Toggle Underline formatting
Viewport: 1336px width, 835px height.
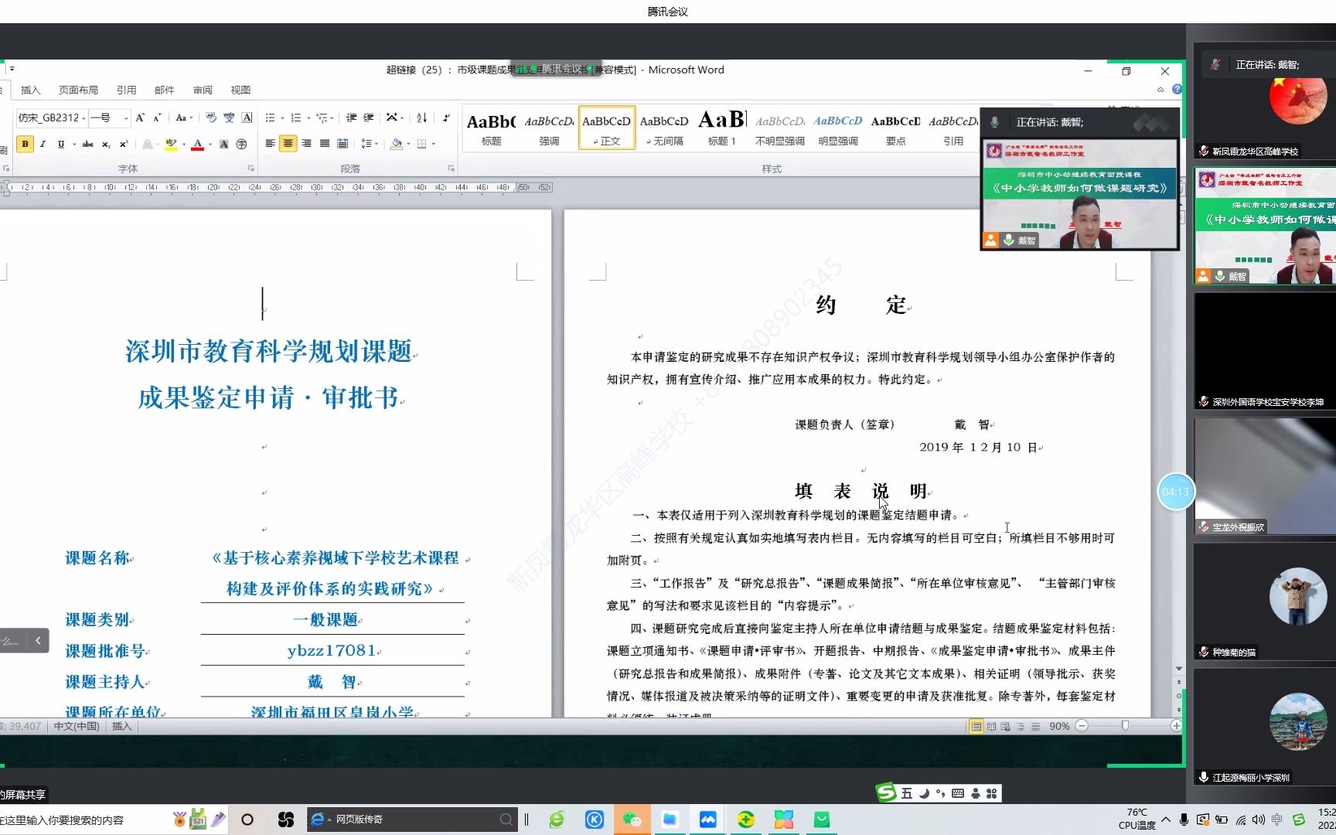pos(61,144)
